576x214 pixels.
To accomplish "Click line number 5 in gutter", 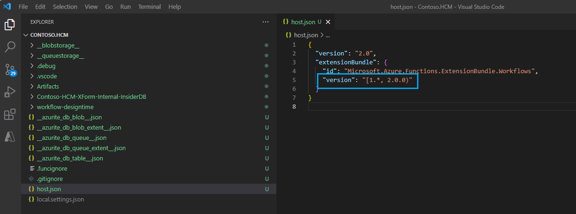I will [293, 80].
